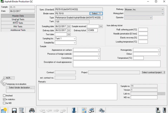The image size is (168, 113).
Task: Click the Delivery ticket field 123456
Action: (92, 30)
